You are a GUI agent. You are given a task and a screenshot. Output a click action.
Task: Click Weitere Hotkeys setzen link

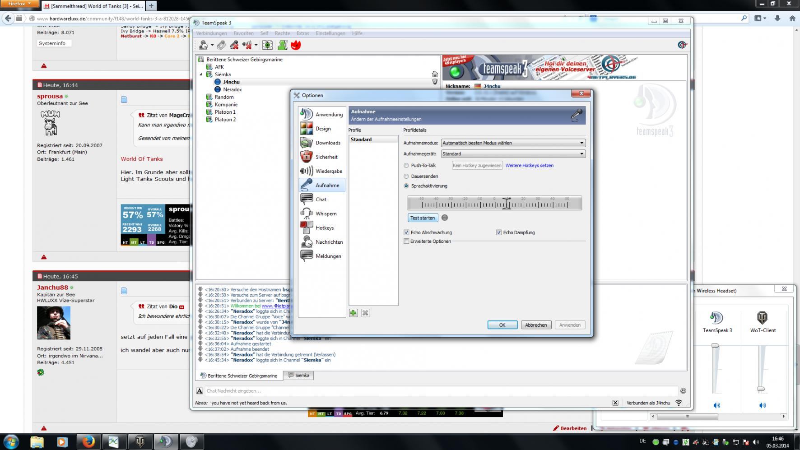[x=529, y=166]
